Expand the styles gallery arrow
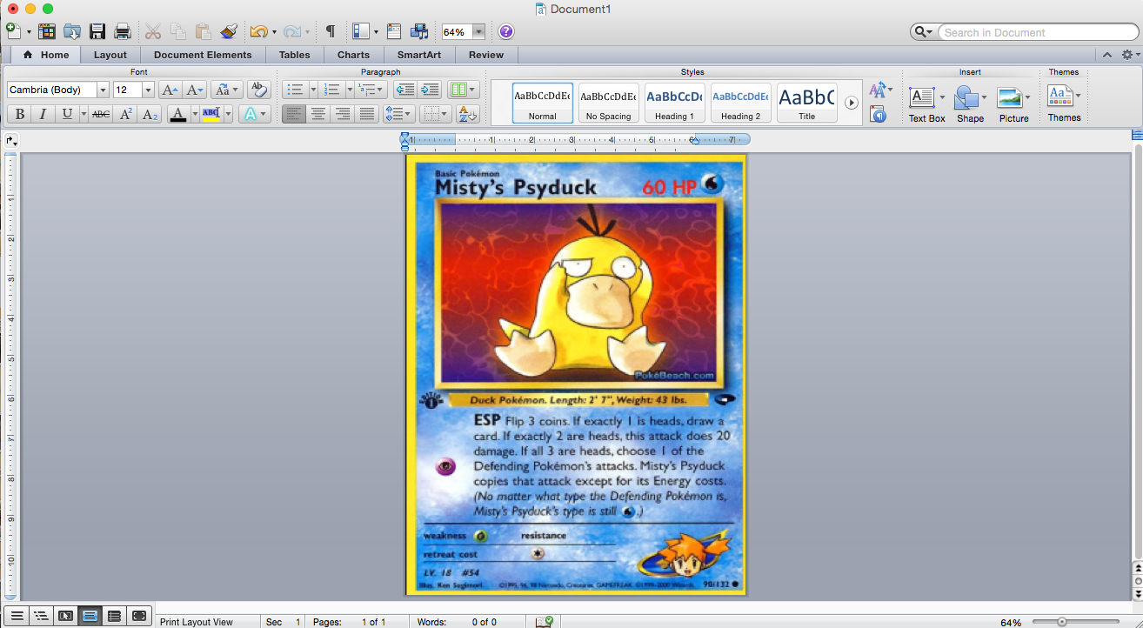1143x628 pixels. point(852,103)
